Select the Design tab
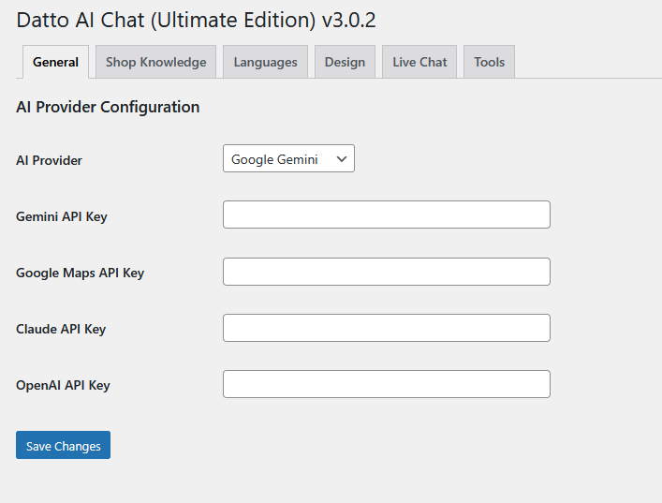This screenshot has height=503, width=662. pos(345,62)
